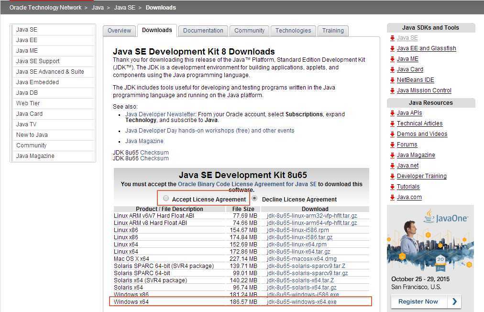Open the Overview tab
Viewport: 484px width, 312px height.
pos(119,31)
